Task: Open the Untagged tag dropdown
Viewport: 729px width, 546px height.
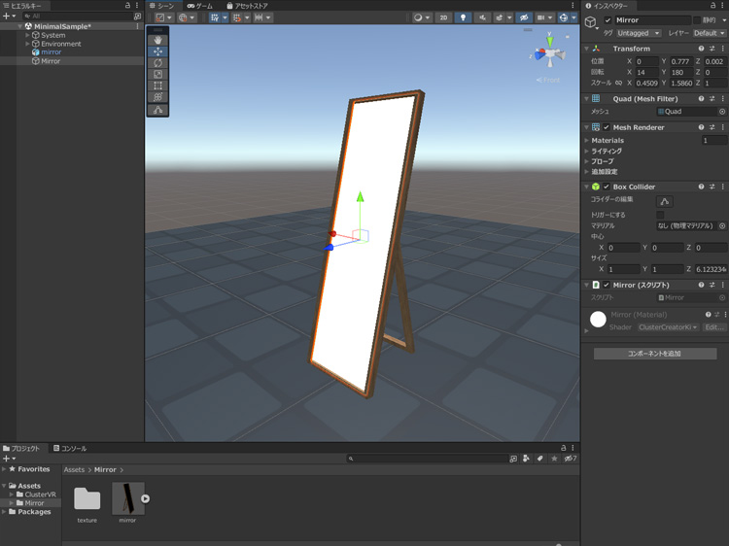Action: coord(639,33)
